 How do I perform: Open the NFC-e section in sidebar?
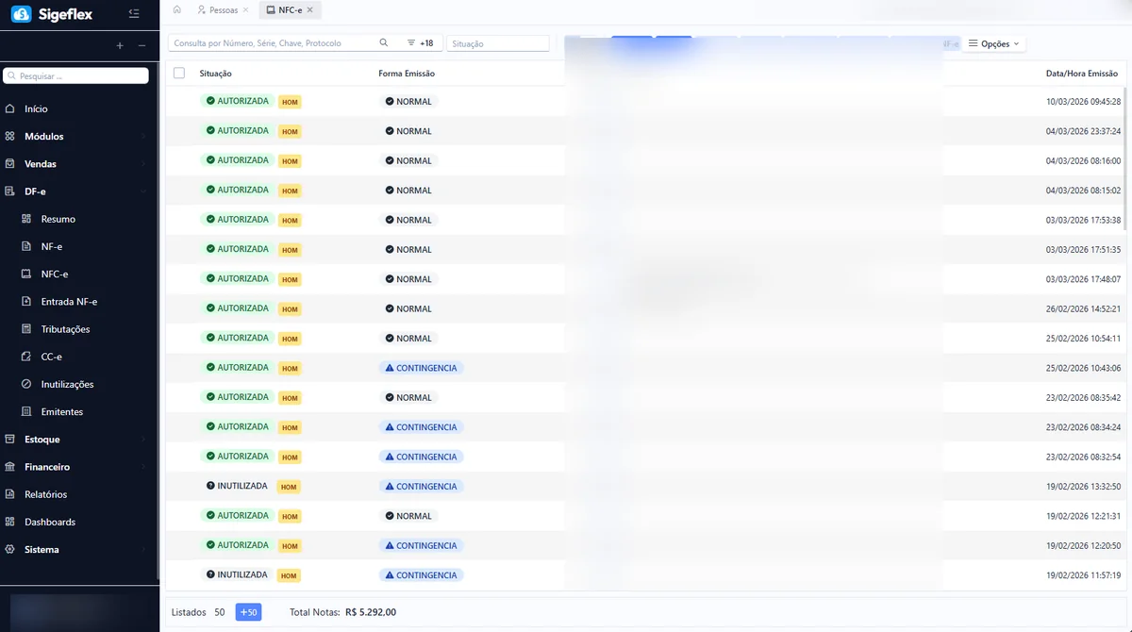pyautogui.click(x=54, y=274)
